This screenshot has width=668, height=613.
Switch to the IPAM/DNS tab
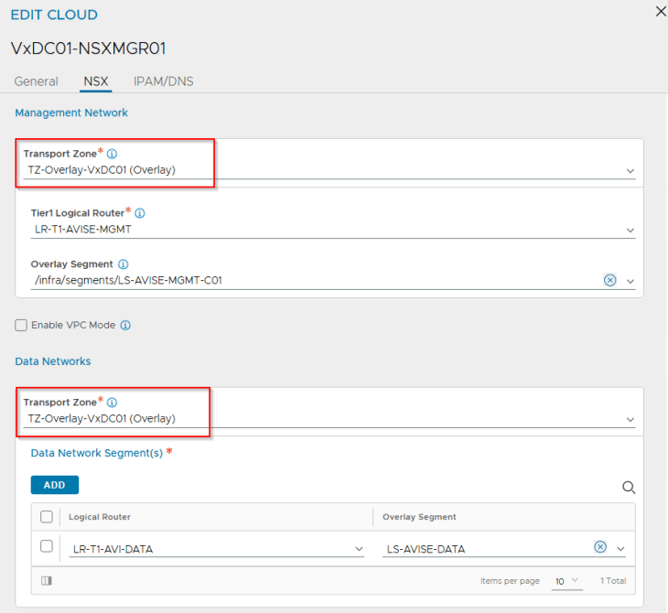[x=164, y=81]
